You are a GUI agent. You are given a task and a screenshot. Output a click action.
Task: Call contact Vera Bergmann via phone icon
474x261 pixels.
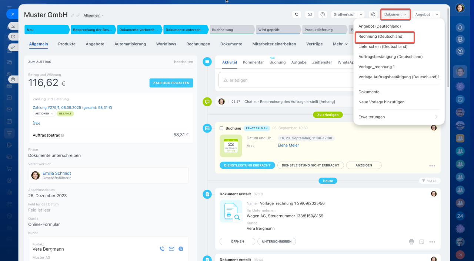(x=162, y=249)
